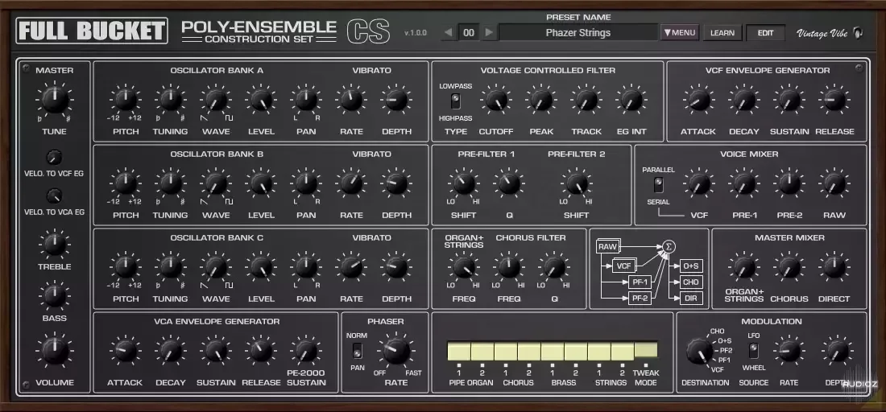886x412 pixels.
Task: Select the previous preset arrow
Action: (448, 33)
